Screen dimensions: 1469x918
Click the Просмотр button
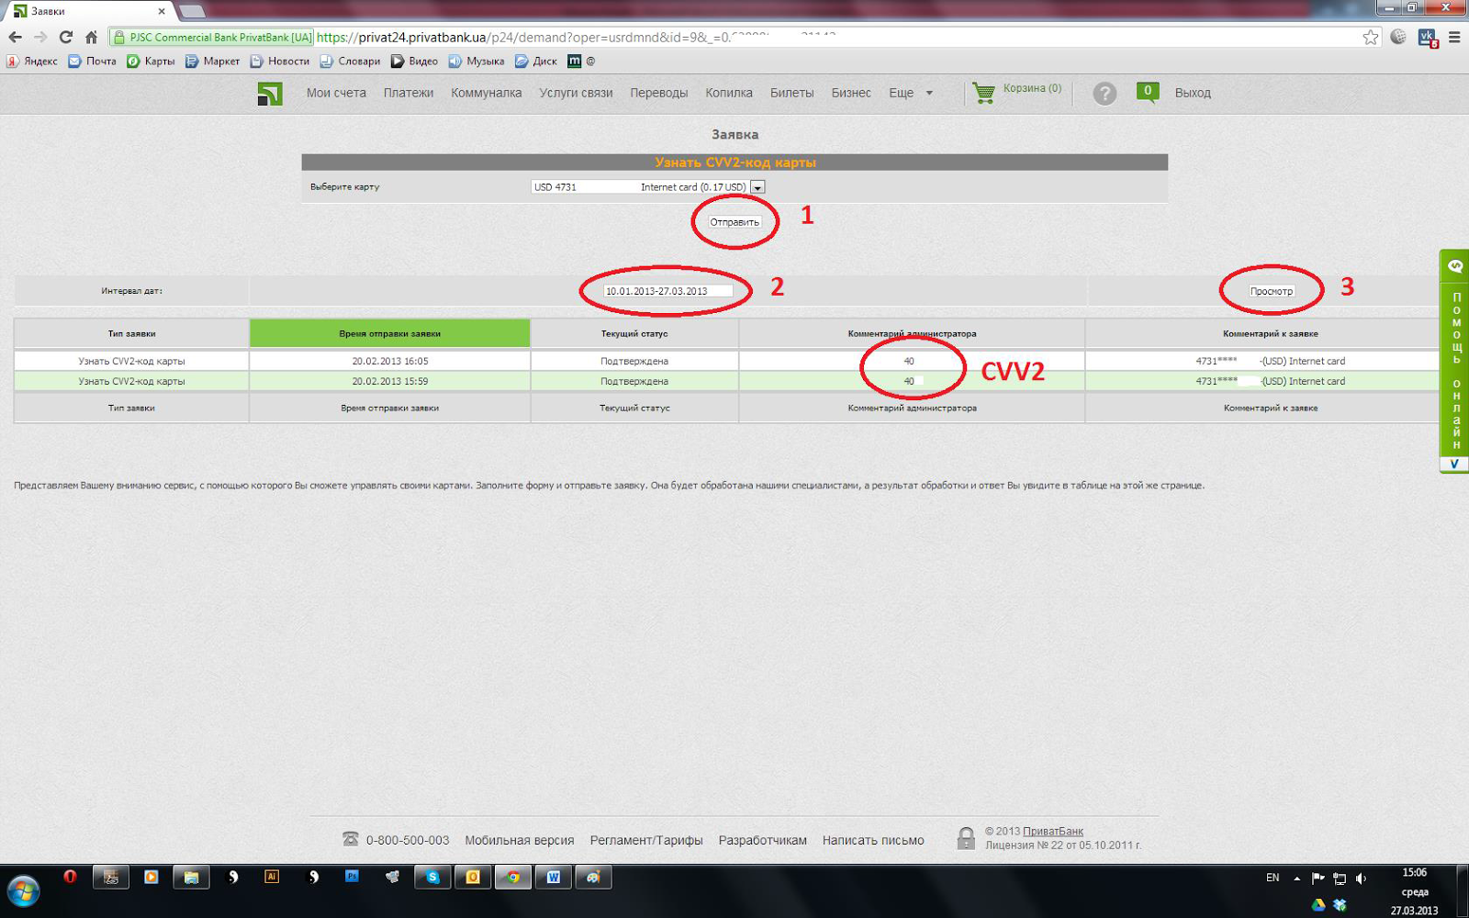1272,291
